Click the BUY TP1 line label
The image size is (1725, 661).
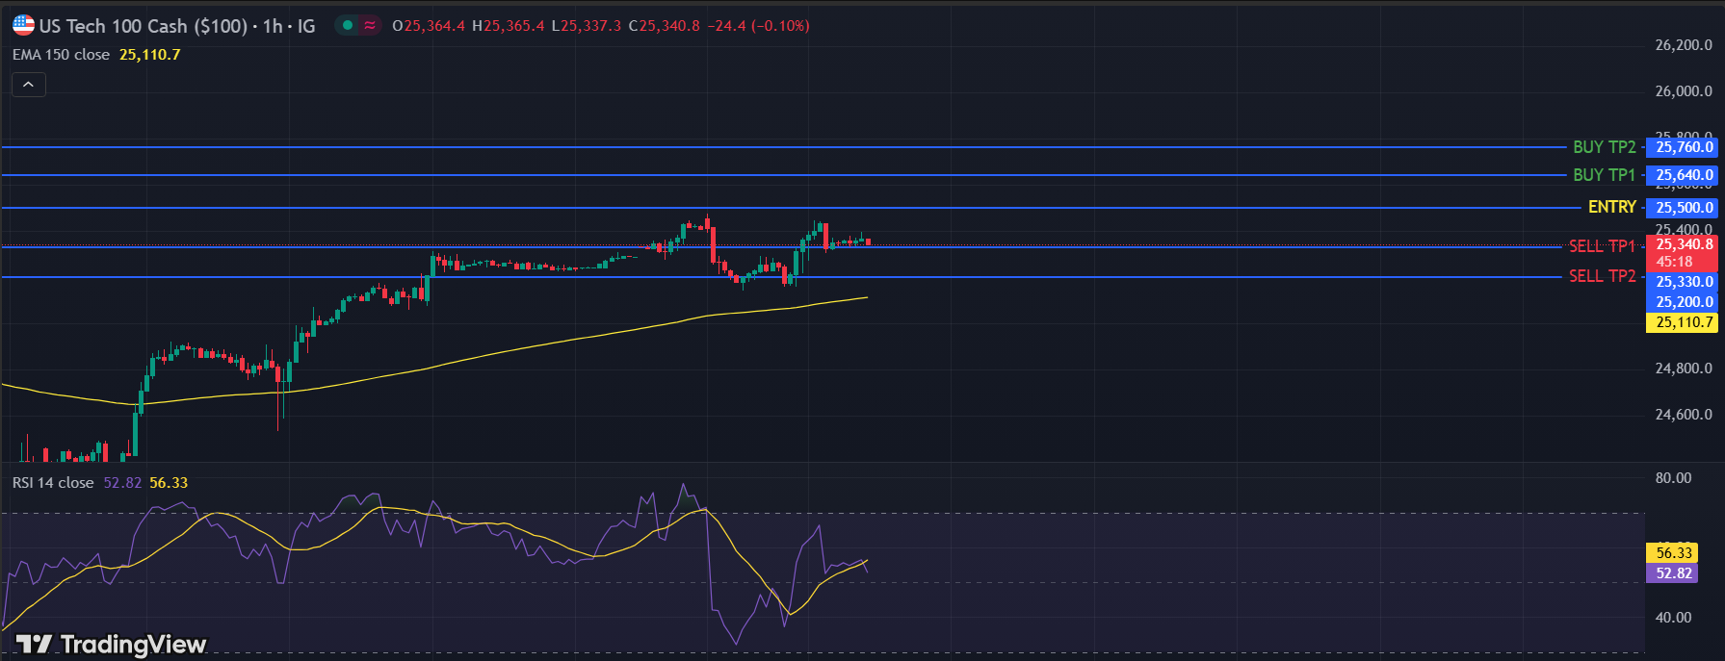pos(1604,175)
